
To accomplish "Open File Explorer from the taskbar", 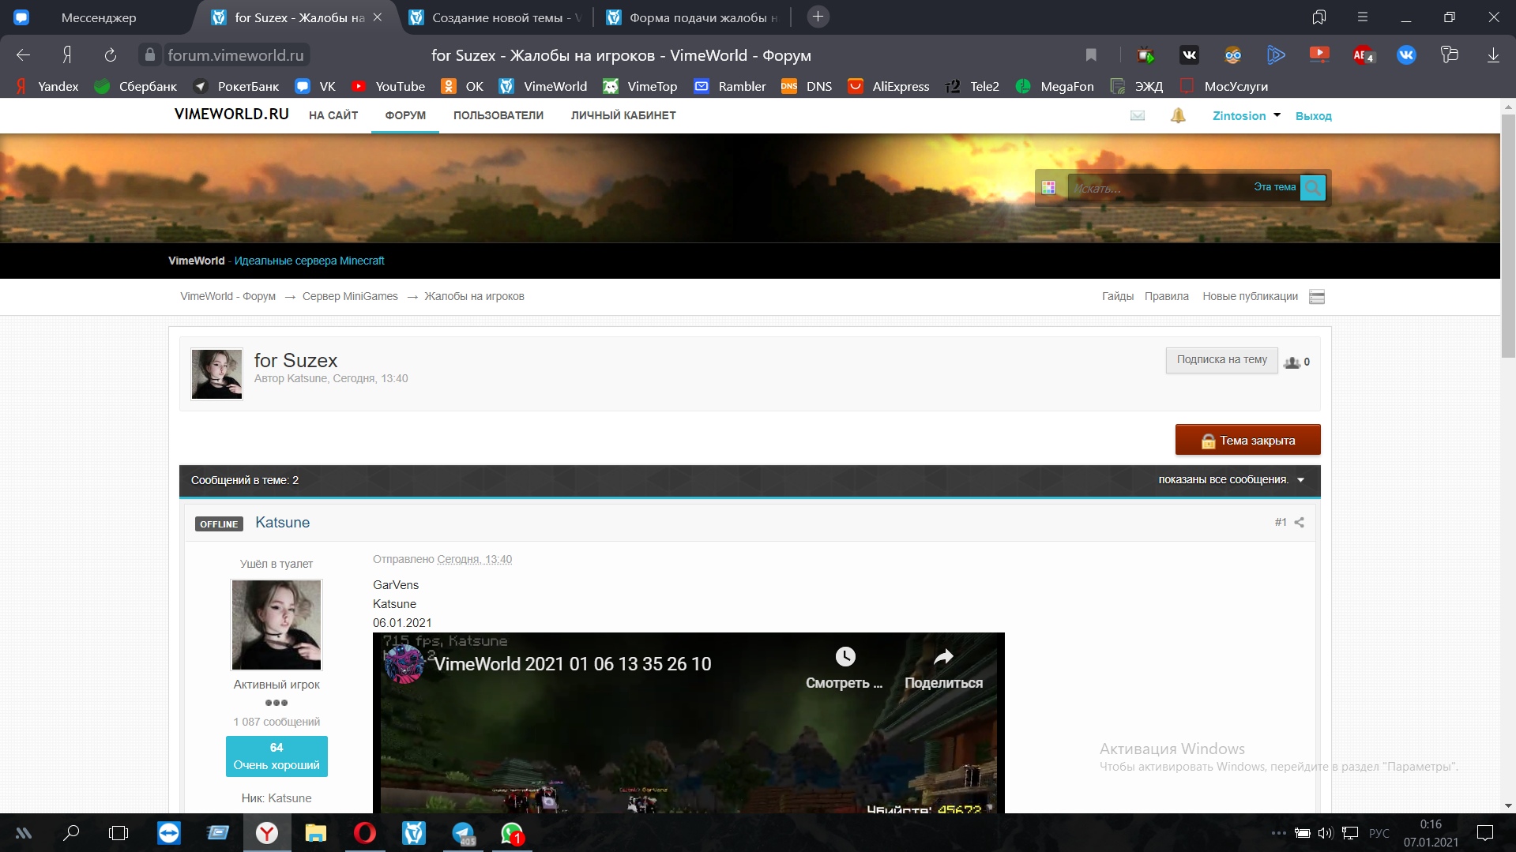I will tap(316, 833).
